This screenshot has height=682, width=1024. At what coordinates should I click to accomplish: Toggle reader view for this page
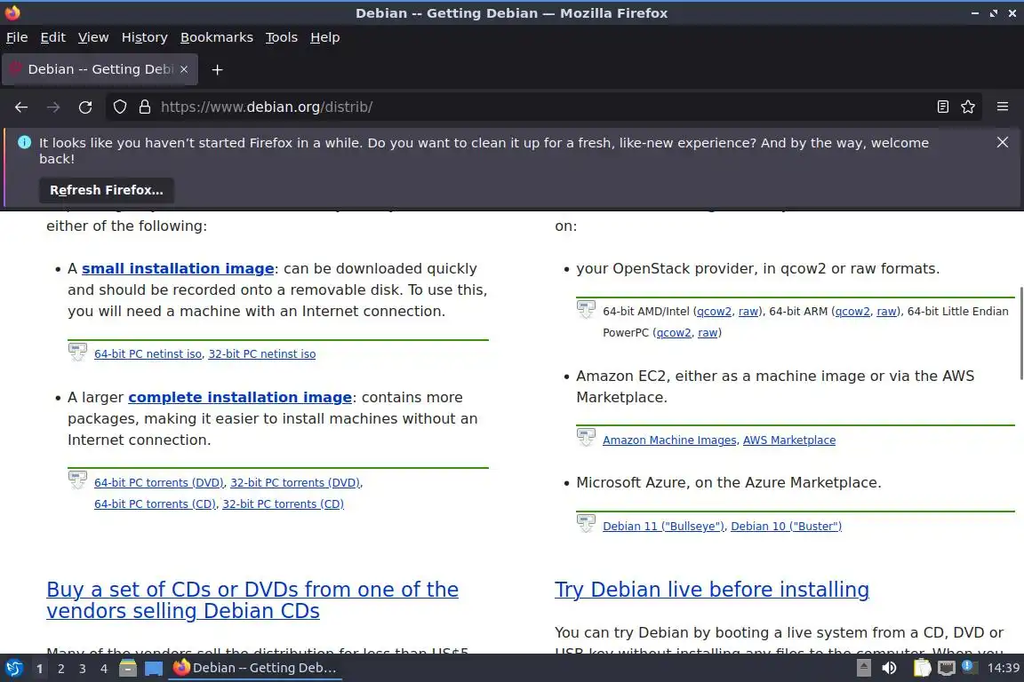(942, 107)
